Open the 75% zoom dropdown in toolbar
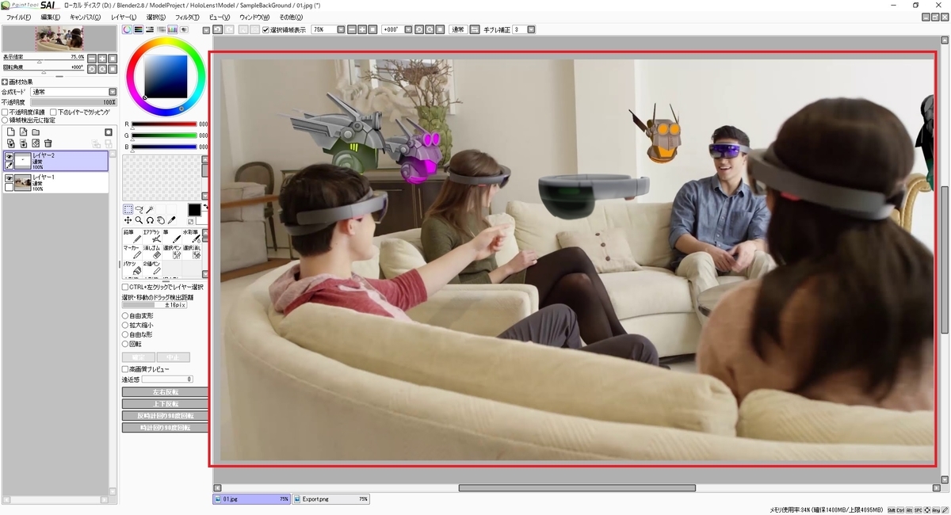Viewport: 951px width, 515px height. (341, 29)
